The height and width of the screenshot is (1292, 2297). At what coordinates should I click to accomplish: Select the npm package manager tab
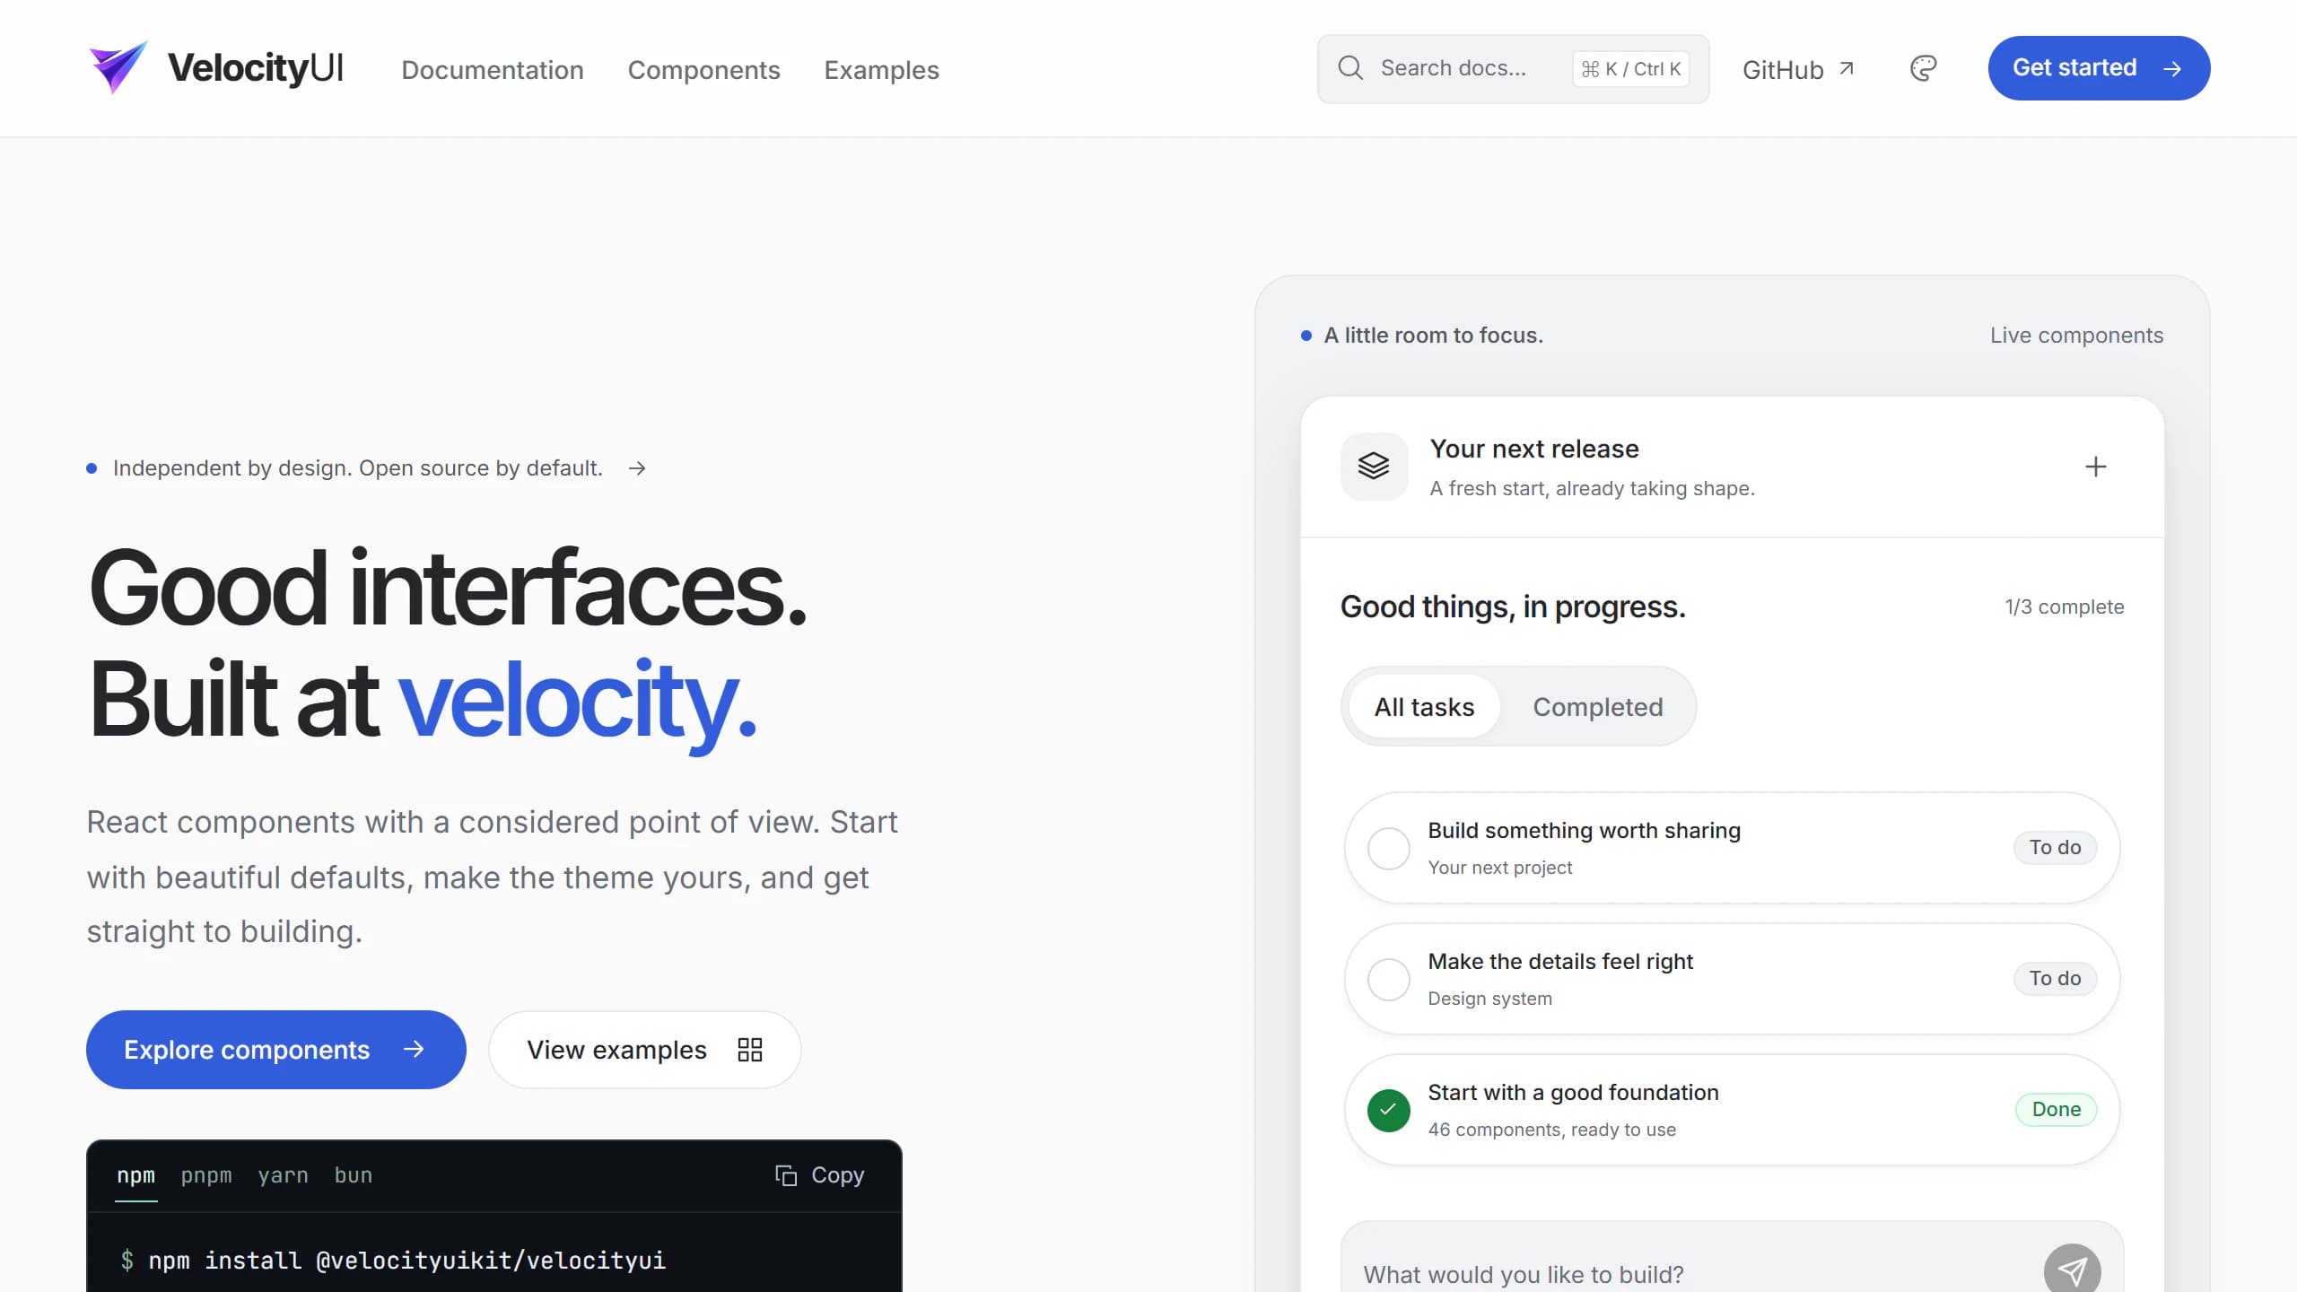point(135,1175)
